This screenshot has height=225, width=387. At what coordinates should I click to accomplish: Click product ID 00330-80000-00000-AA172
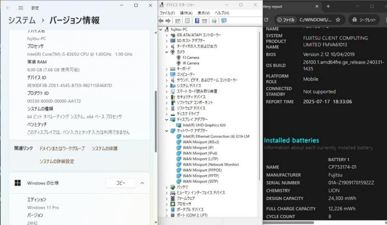coord(54,101)
